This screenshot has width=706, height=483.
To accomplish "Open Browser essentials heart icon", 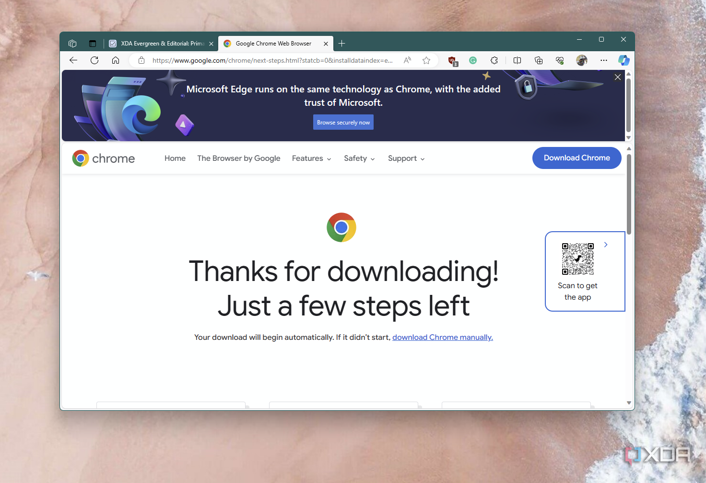I will (560, 60).
